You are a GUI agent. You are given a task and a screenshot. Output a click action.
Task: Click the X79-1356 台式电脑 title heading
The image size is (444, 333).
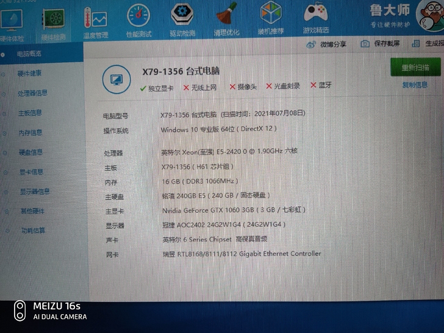point(181,71)
